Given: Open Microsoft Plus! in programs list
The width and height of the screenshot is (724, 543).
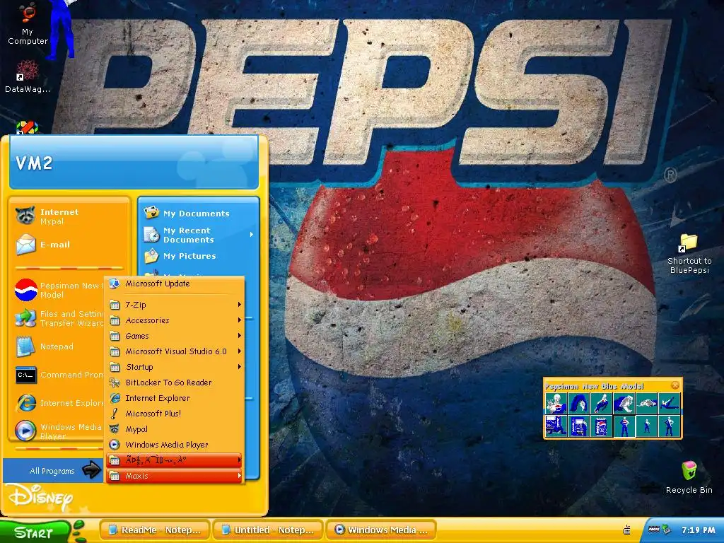Looking at the screenshot, I should coord(175,414).
